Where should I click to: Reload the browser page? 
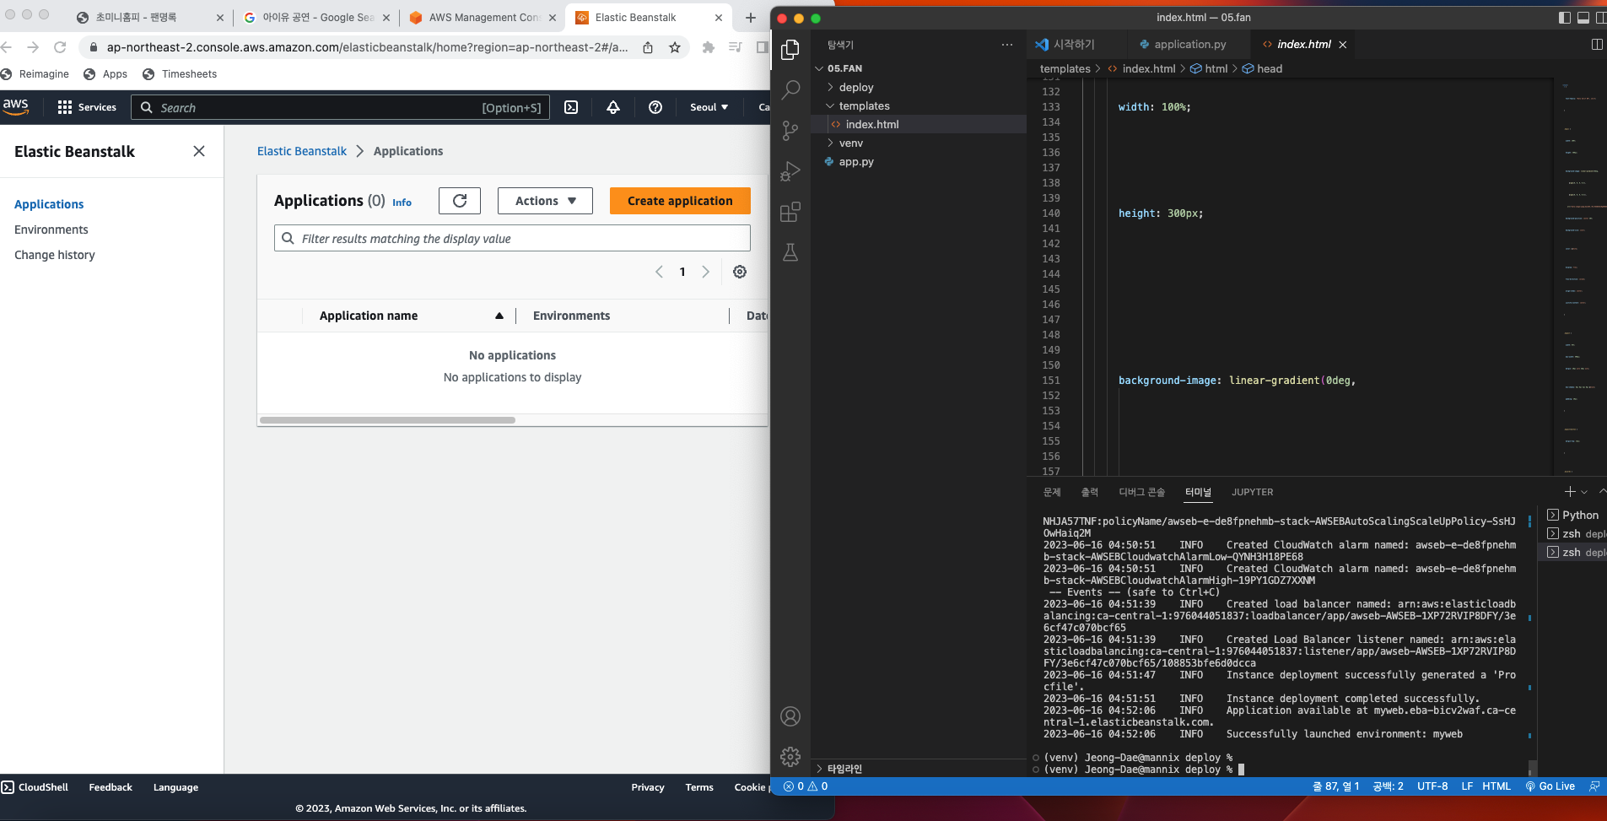(x=60, y=47)
